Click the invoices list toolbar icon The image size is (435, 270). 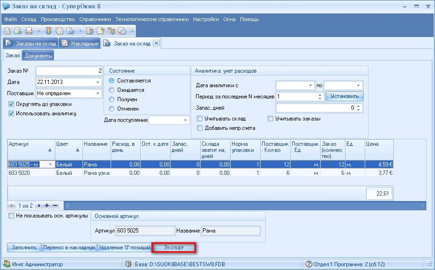pyautogui.click(x=59, y=31)
